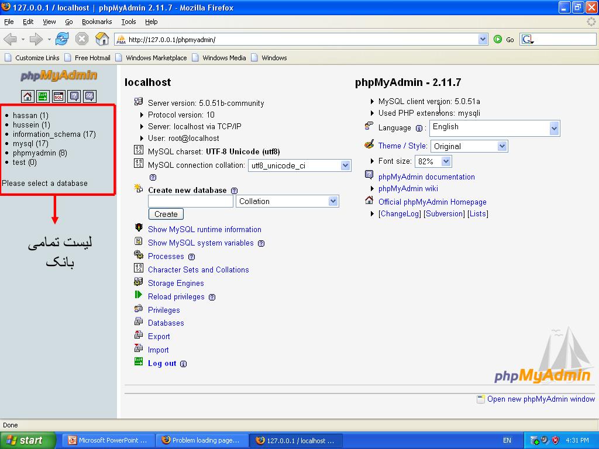Image resolution: width=599 pixels, height=449 pixels.
Task: Click the Firefox Stop loading icon
Action: [82, 39]
